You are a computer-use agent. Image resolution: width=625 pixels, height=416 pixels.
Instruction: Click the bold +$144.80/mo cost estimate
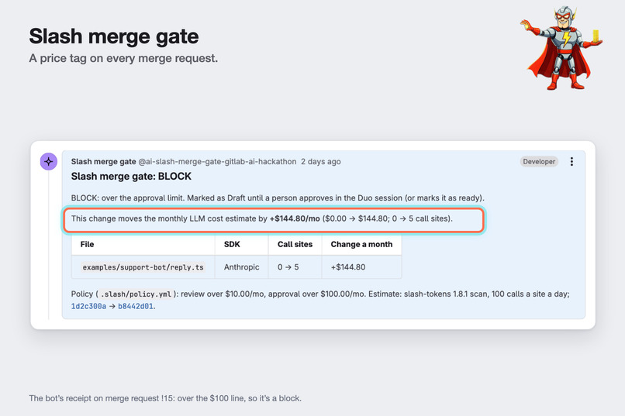point(295,218)
